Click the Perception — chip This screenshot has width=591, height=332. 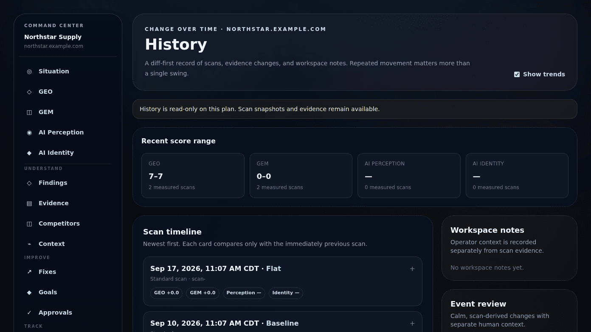244,293
